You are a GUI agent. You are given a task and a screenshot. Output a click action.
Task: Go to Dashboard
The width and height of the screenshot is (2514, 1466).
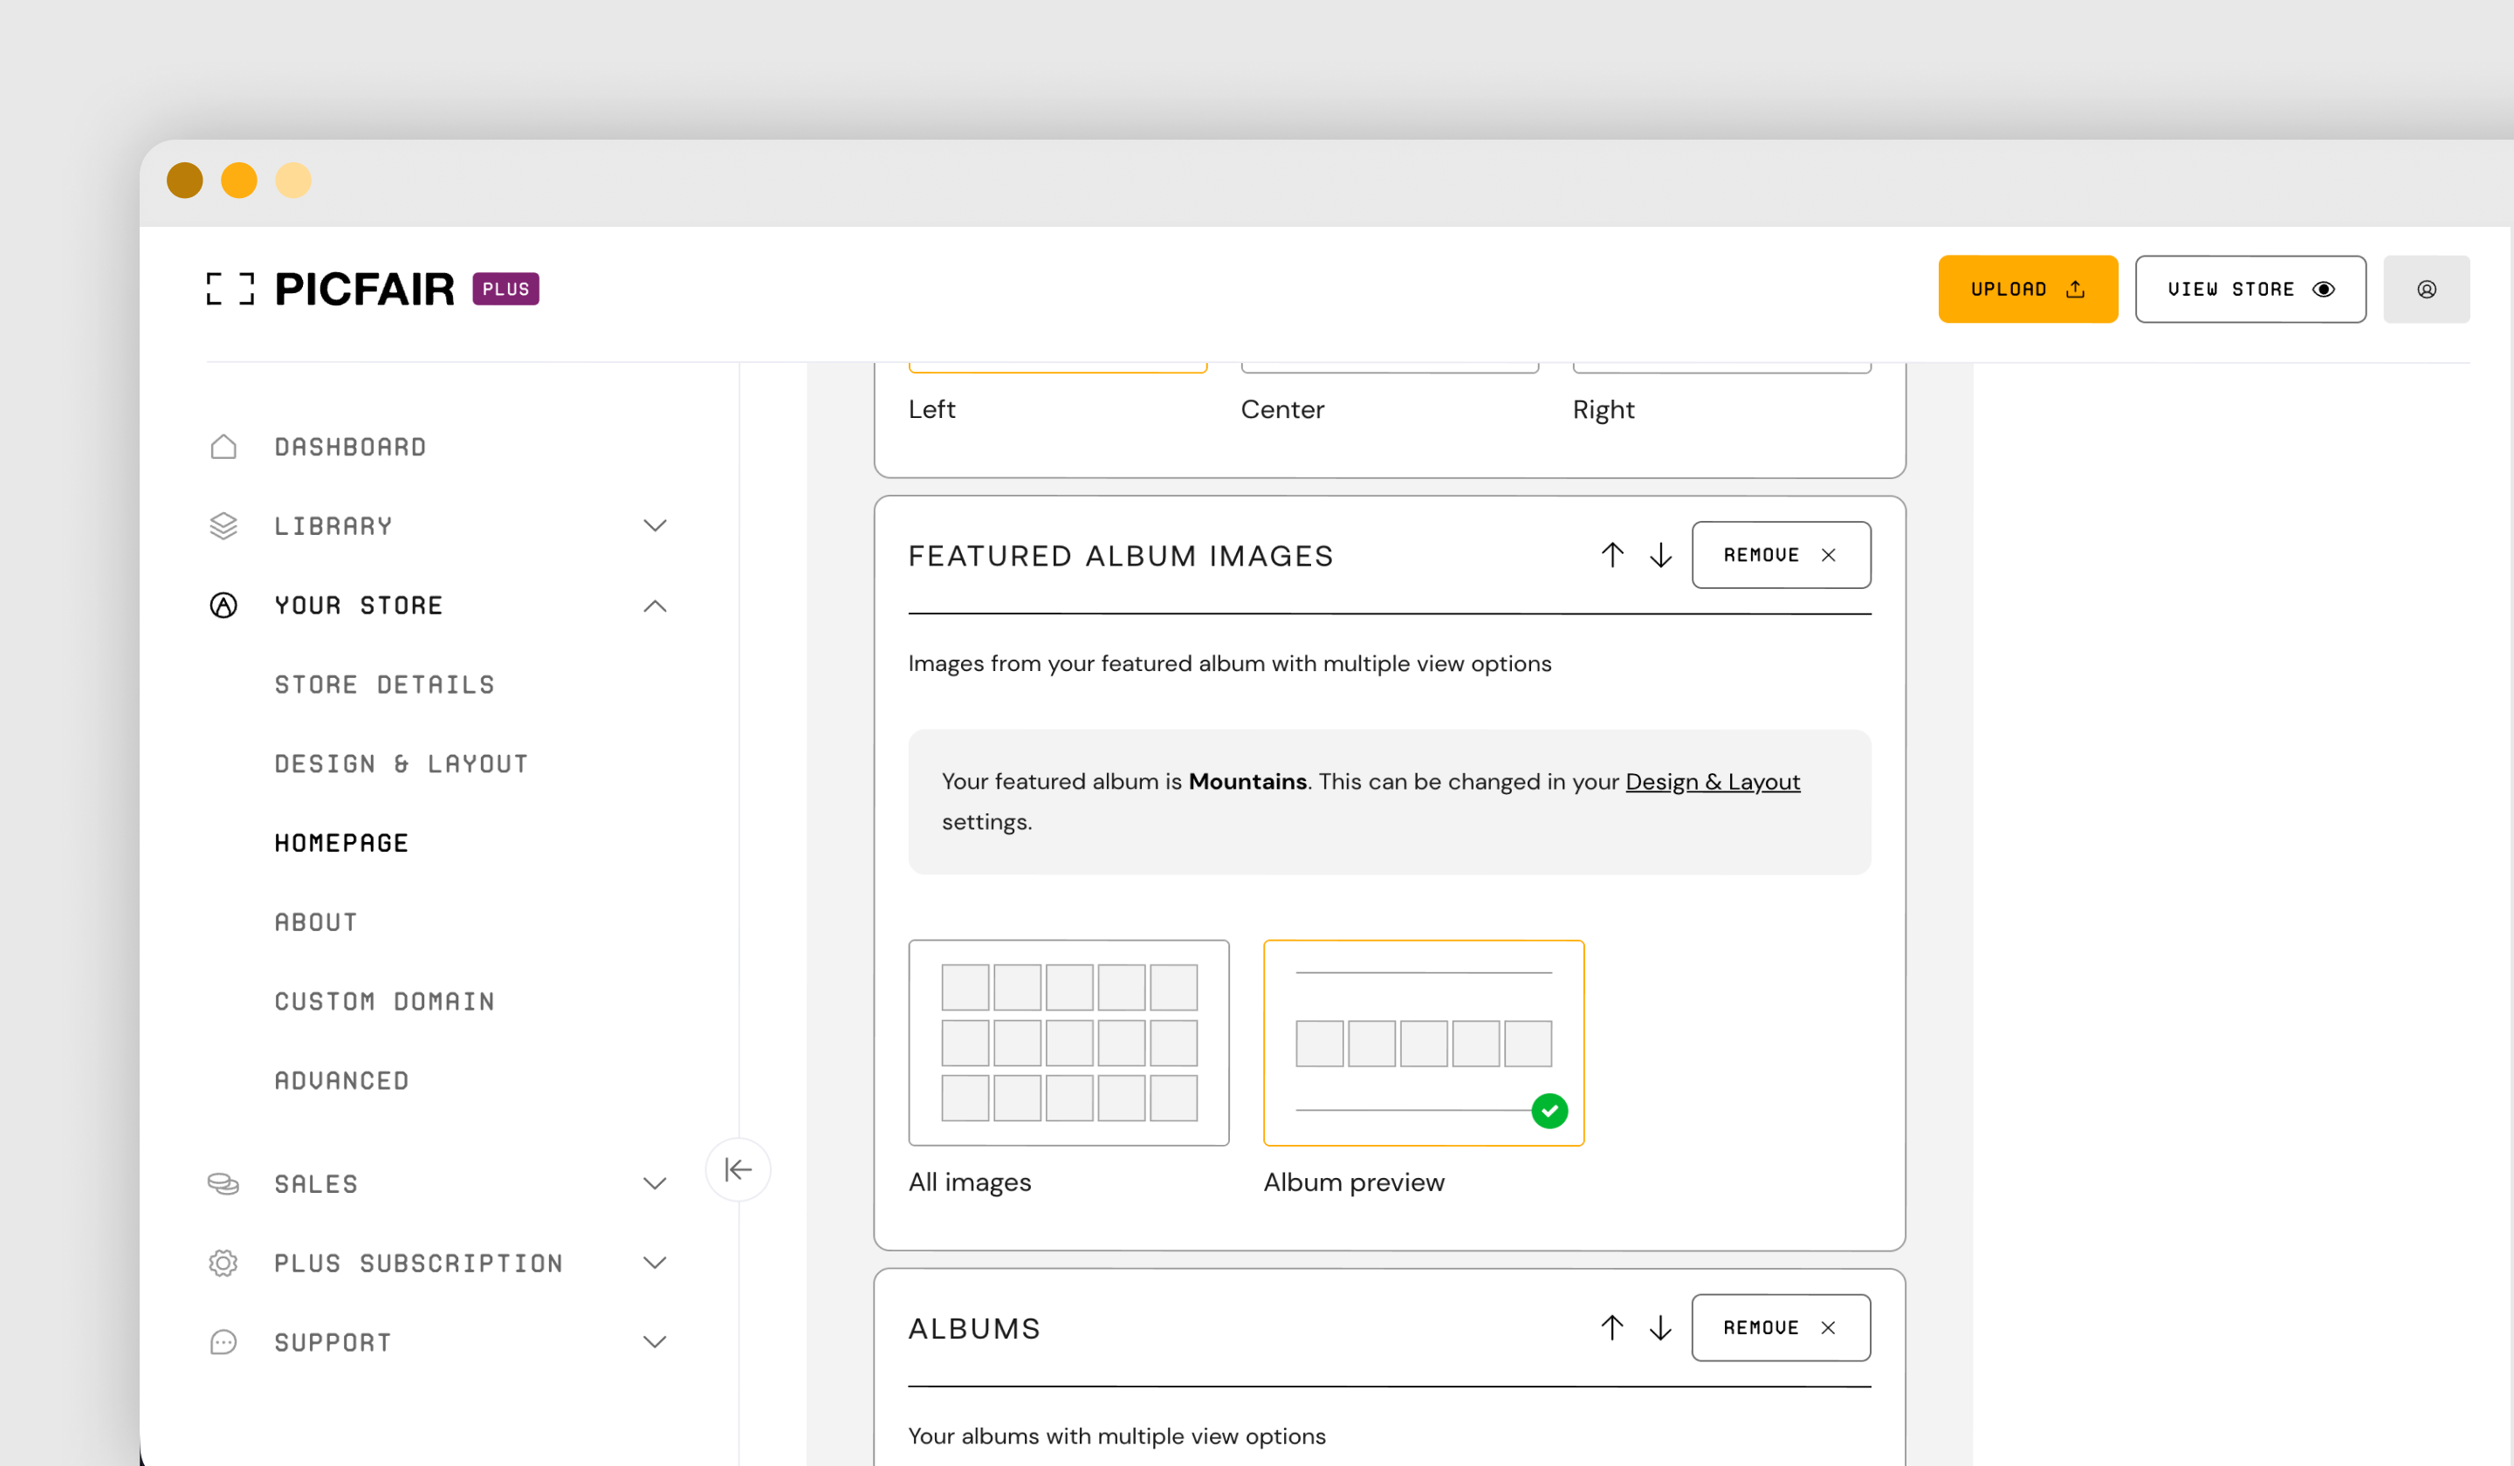[350, 447]
